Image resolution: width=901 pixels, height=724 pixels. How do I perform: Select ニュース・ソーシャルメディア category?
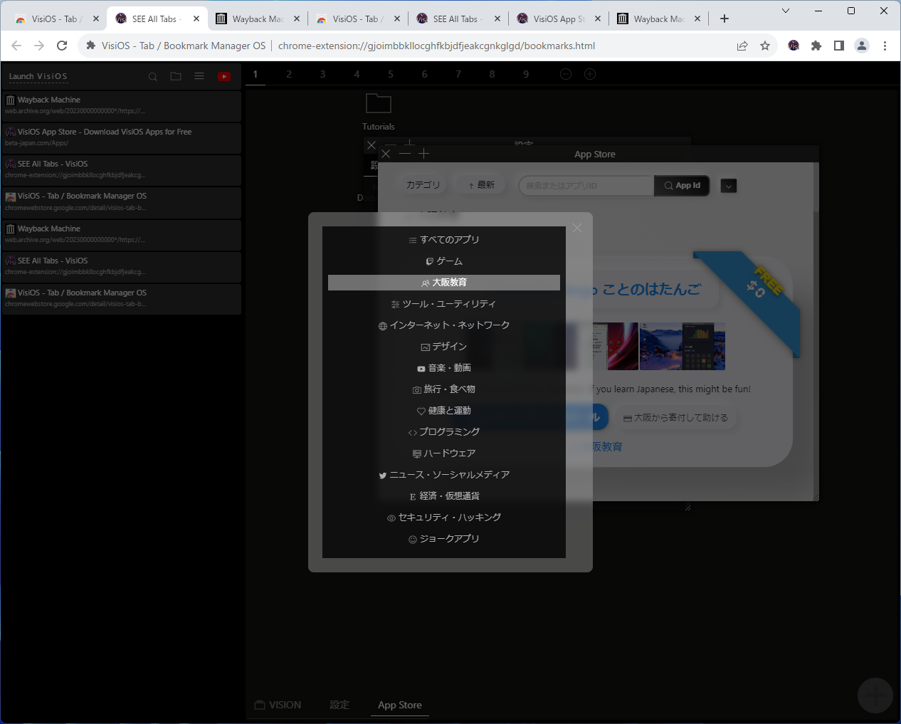[x=444, y=475]
